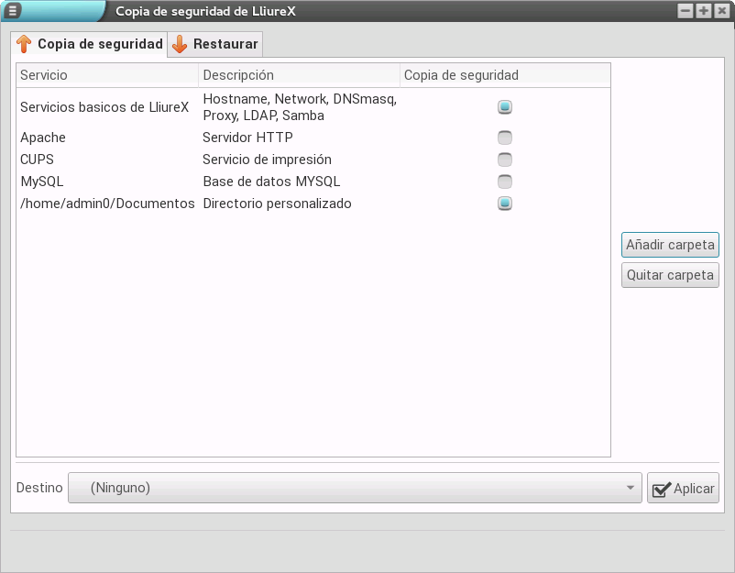
Task: Uncheck Servicios basicos de LliureX backup
Action: pos(505,107)
